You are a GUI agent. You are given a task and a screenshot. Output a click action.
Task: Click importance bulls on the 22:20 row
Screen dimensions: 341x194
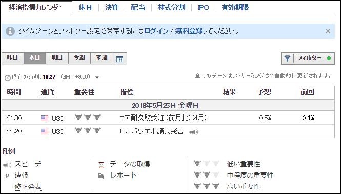[87, 131]
